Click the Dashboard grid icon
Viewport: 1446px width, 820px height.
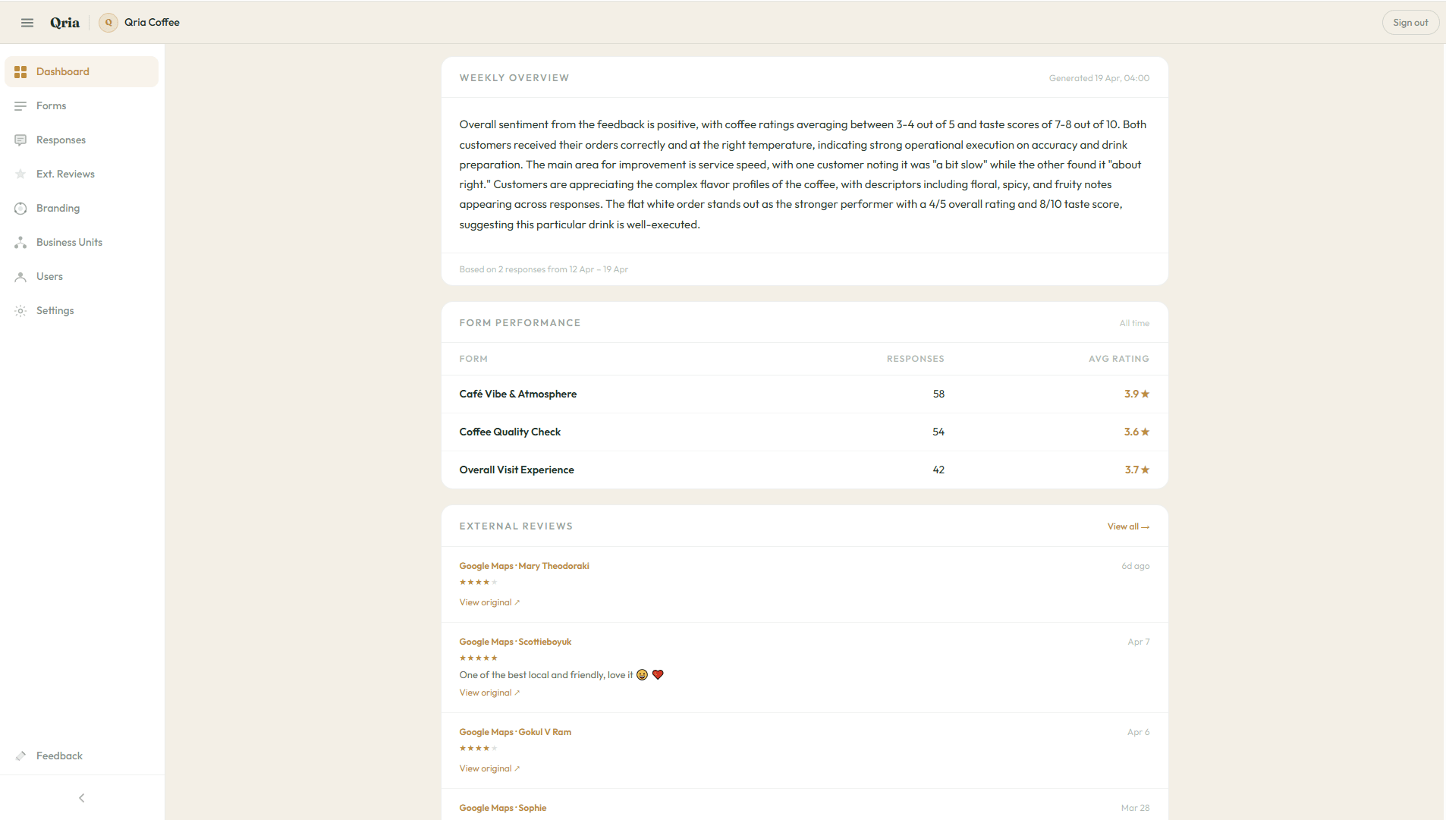20,72
